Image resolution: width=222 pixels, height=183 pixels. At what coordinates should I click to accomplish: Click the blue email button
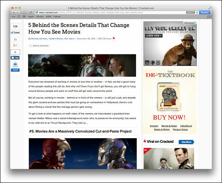[x=15, y=70]
